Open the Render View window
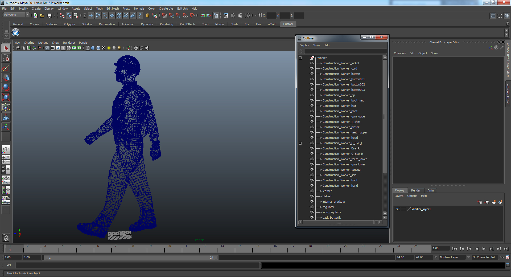Screen dimensions: 511x277 [x=226, y=15]
